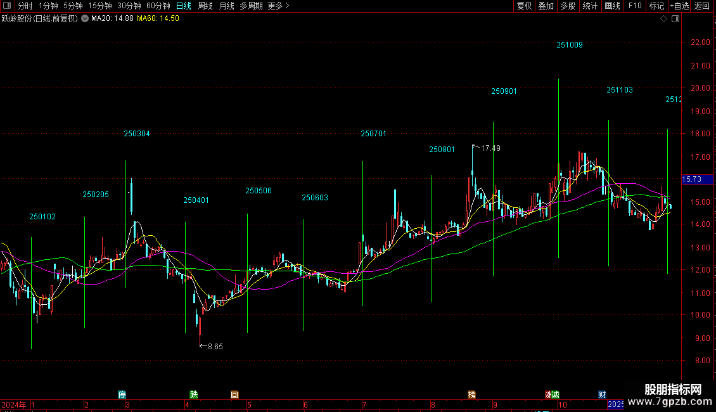Image resolution: width=716 pixels, height=412 pixels.
Task: Click the 叠加 overlay button
Action: coord(546,6)
